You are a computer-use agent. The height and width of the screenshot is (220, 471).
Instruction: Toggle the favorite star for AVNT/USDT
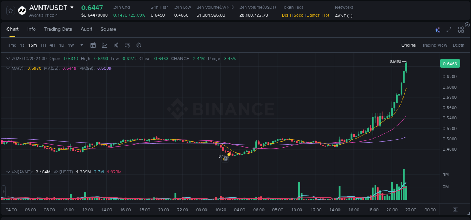[10, 10]
